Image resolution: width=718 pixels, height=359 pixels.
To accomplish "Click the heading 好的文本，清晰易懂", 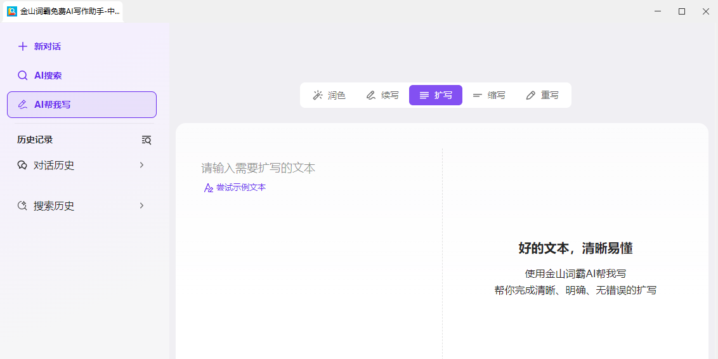I will click(x=575, y=249).
